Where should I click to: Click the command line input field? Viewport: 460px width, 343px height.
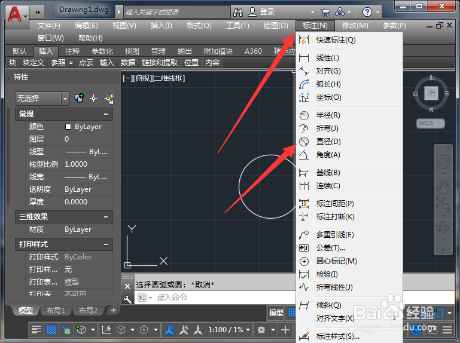[x=215, y=298]
